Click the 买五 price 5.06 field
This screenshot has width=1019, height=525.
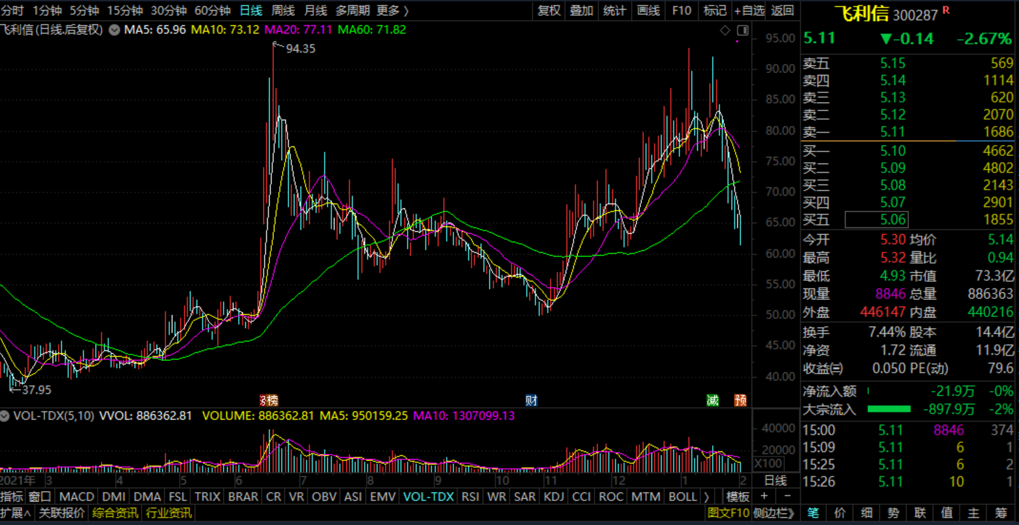[x=877, y=220]
